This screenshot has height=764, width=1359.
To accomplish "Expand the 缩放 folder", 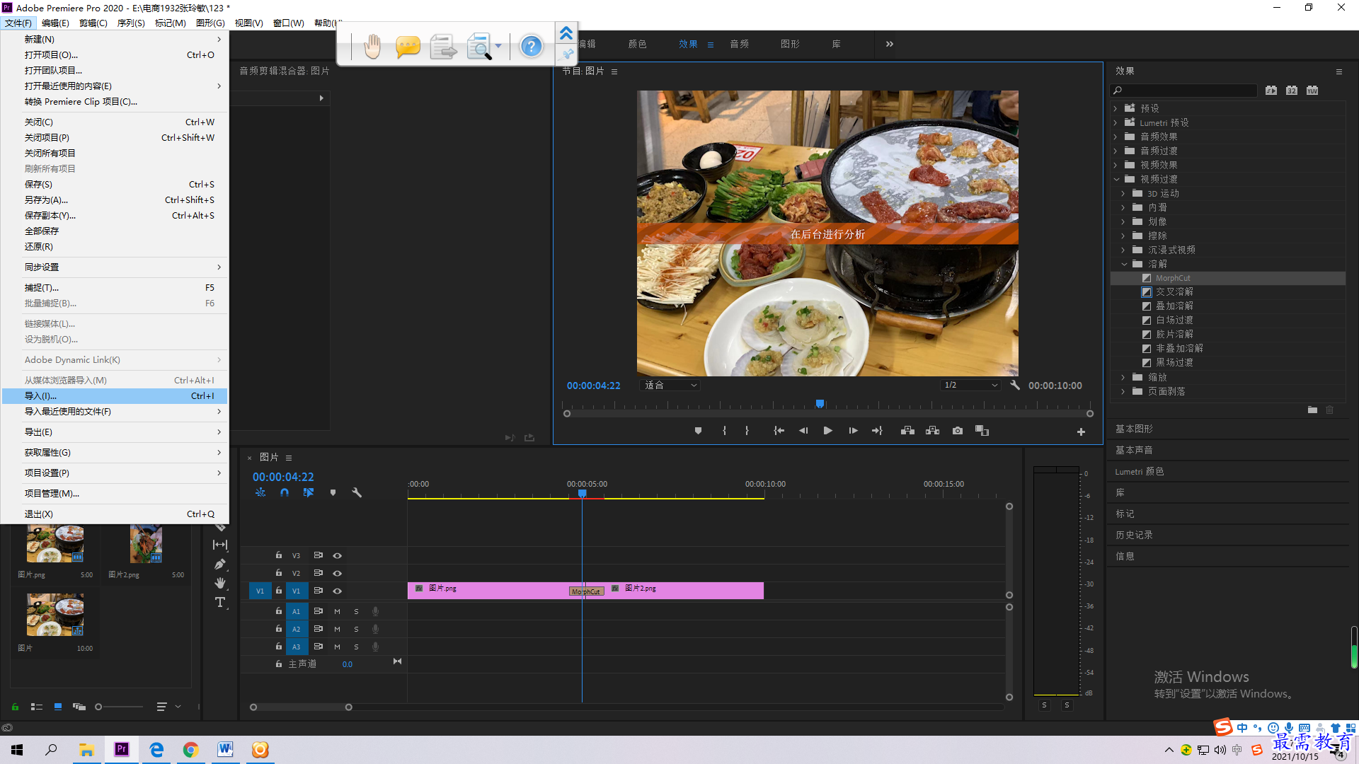I will 1123,377.
